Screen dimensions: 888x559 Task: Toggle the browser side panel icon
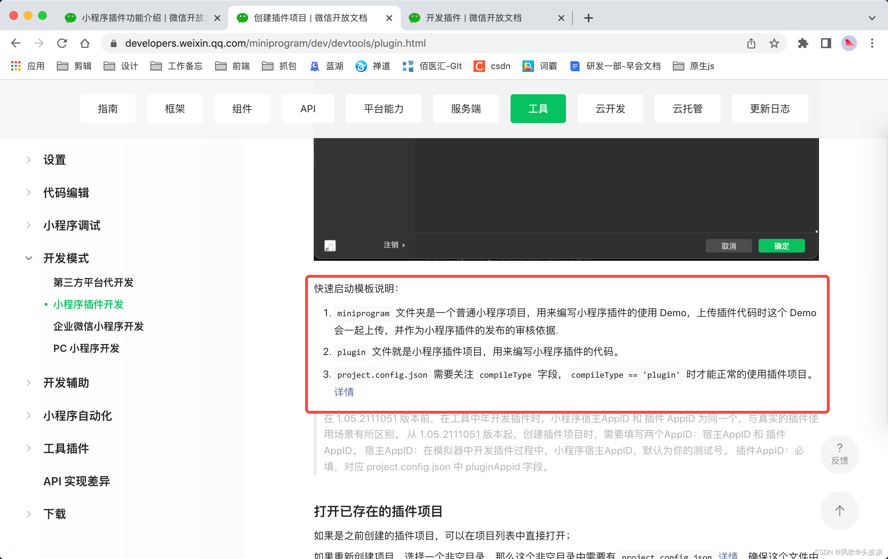point(826,44)
